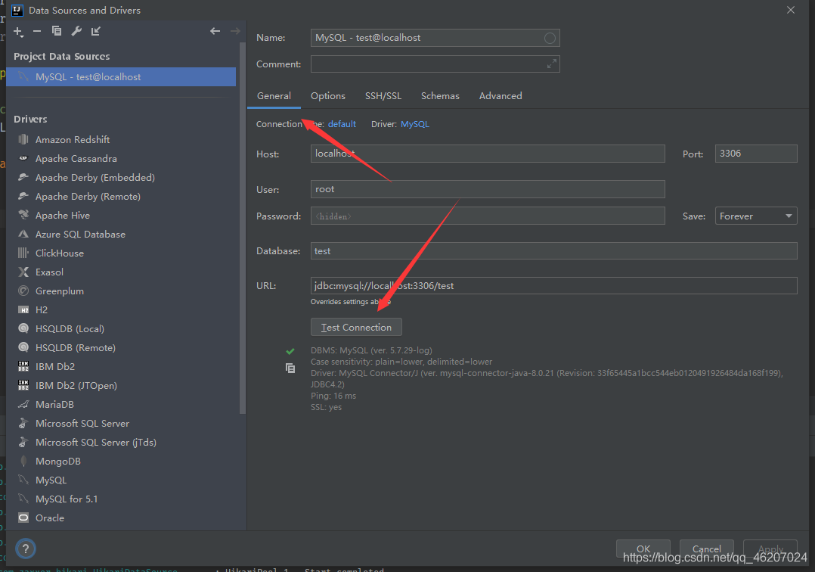Click the Host input field
The image size is (815, 572).
[x=488, y=154]
